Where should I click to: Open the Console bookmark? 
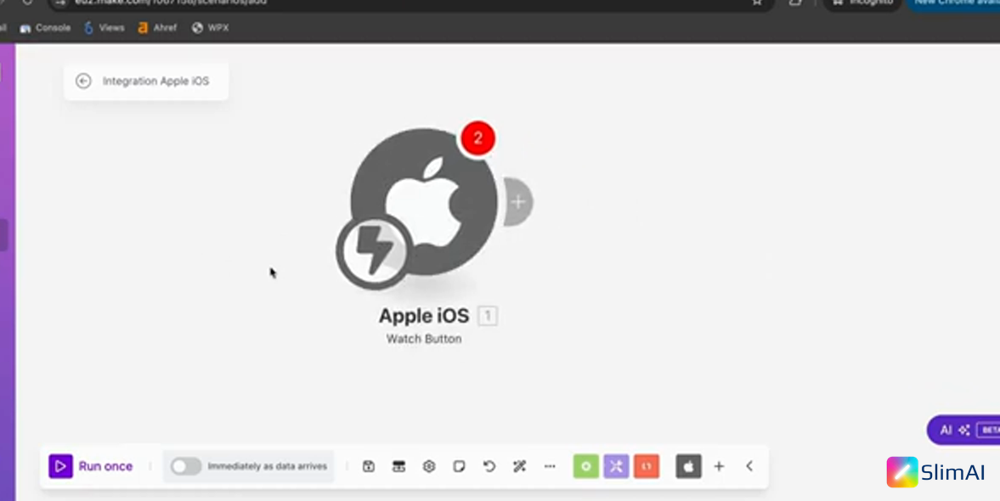click(45, 27)
